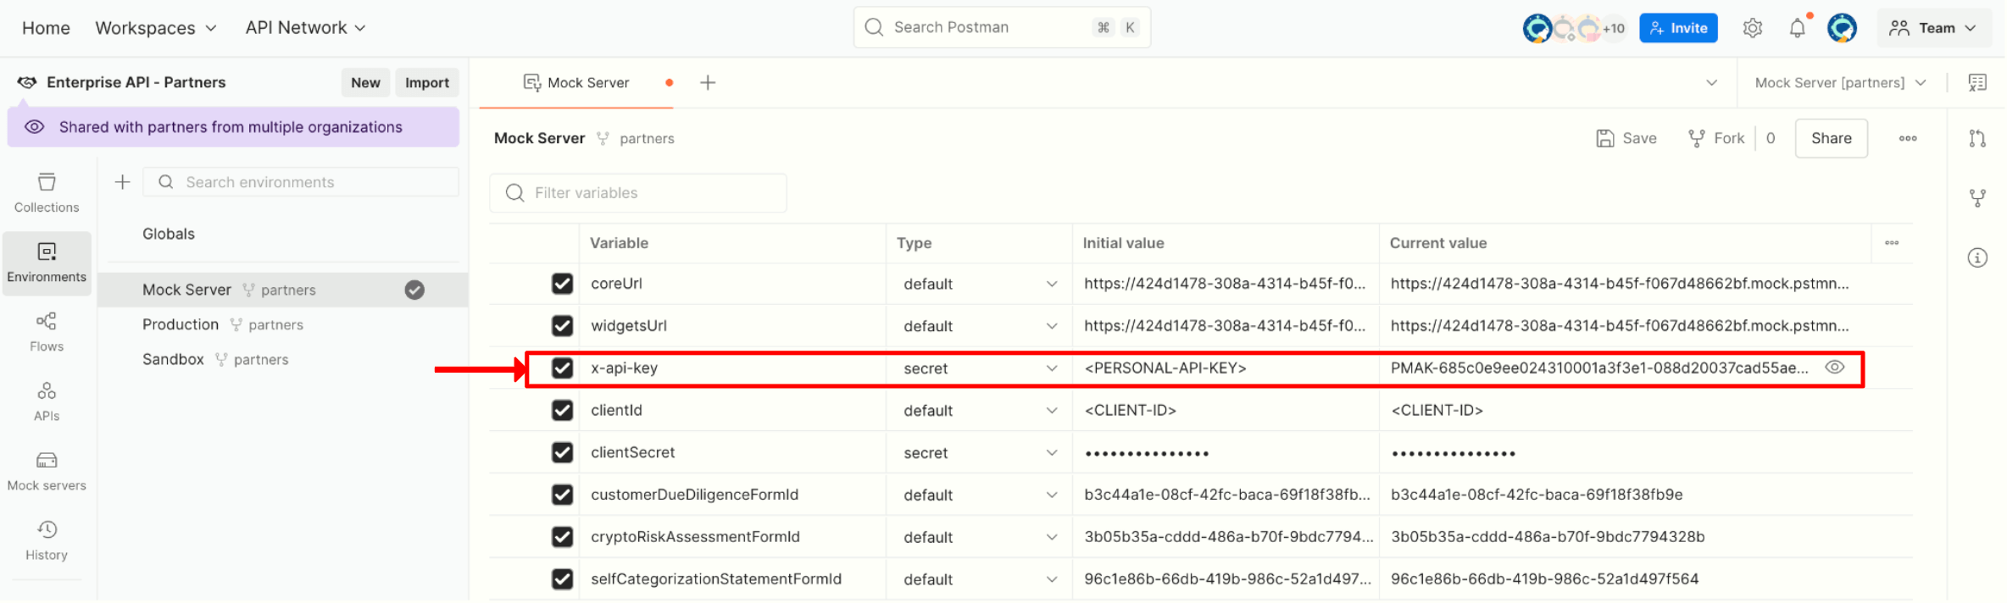Open Collections in the sidebar
The width and height of the screenshot is (2007, 603).
(47, 193)
